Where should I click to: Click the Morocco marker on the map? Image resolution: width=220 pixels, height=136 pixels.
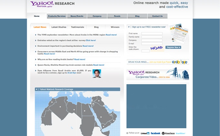(x=52, y=102)
